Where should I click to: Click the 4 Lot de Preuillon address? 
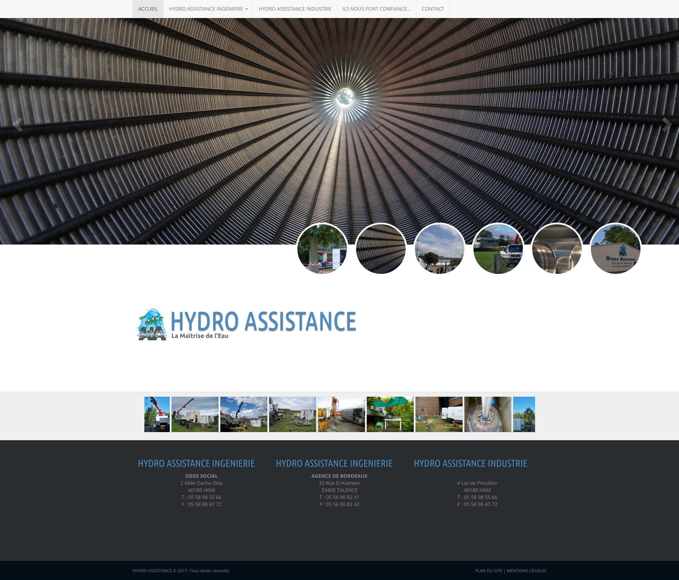(x=477, y=483)
